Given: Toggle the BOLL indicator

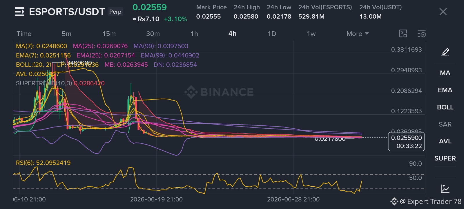Looking at the screenshot, I should coord(445,107).
